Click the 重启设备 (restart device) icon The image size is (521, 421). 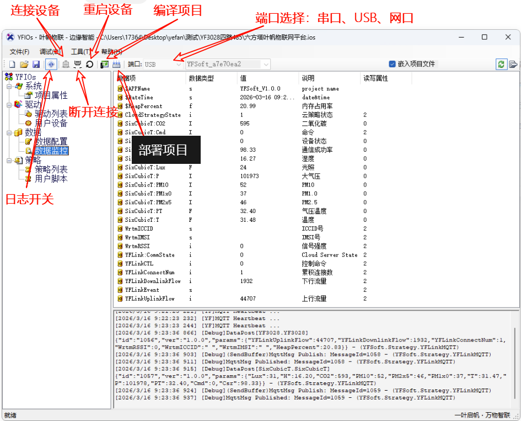tap(90, 64)
